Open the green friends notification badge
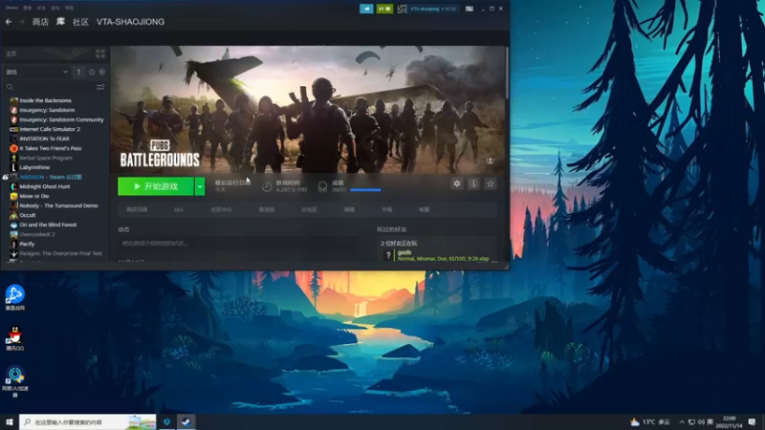 384,9
